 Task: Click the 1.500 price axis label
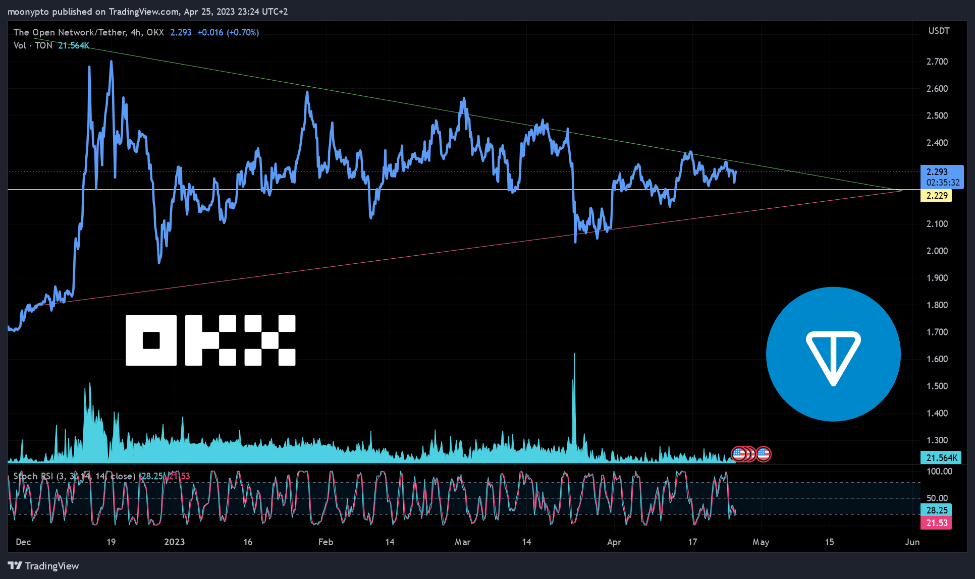[x=937, y=386]
